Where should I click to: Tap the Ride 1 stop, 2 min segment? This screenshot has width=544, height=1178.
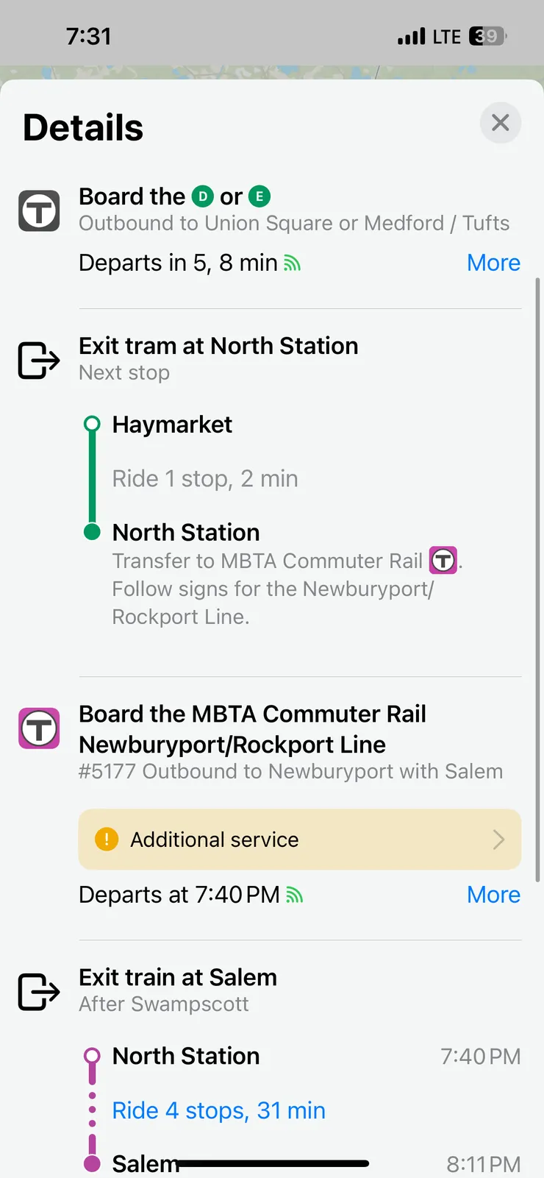click(x=205, y=479)
